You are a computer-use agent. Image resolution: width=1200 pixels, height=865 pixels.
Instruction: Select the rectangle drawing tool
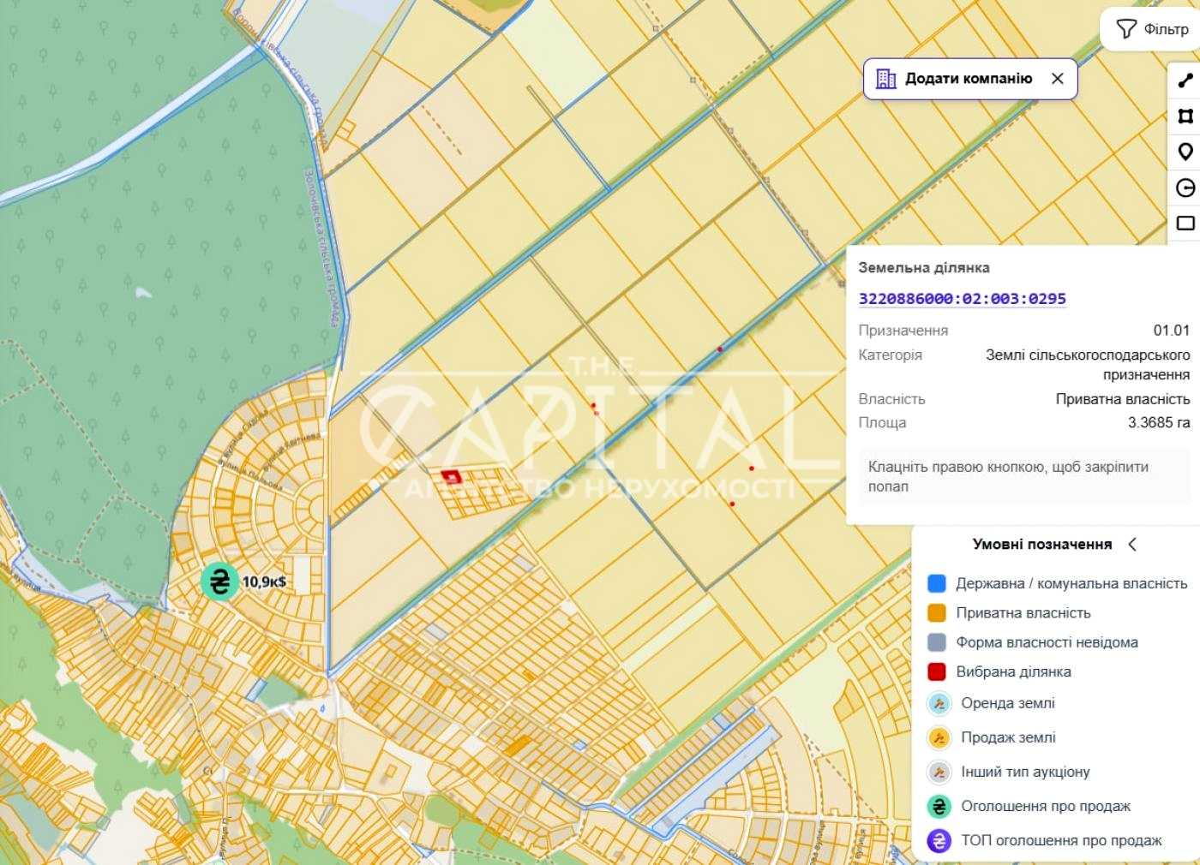[x=1185, y=223]
